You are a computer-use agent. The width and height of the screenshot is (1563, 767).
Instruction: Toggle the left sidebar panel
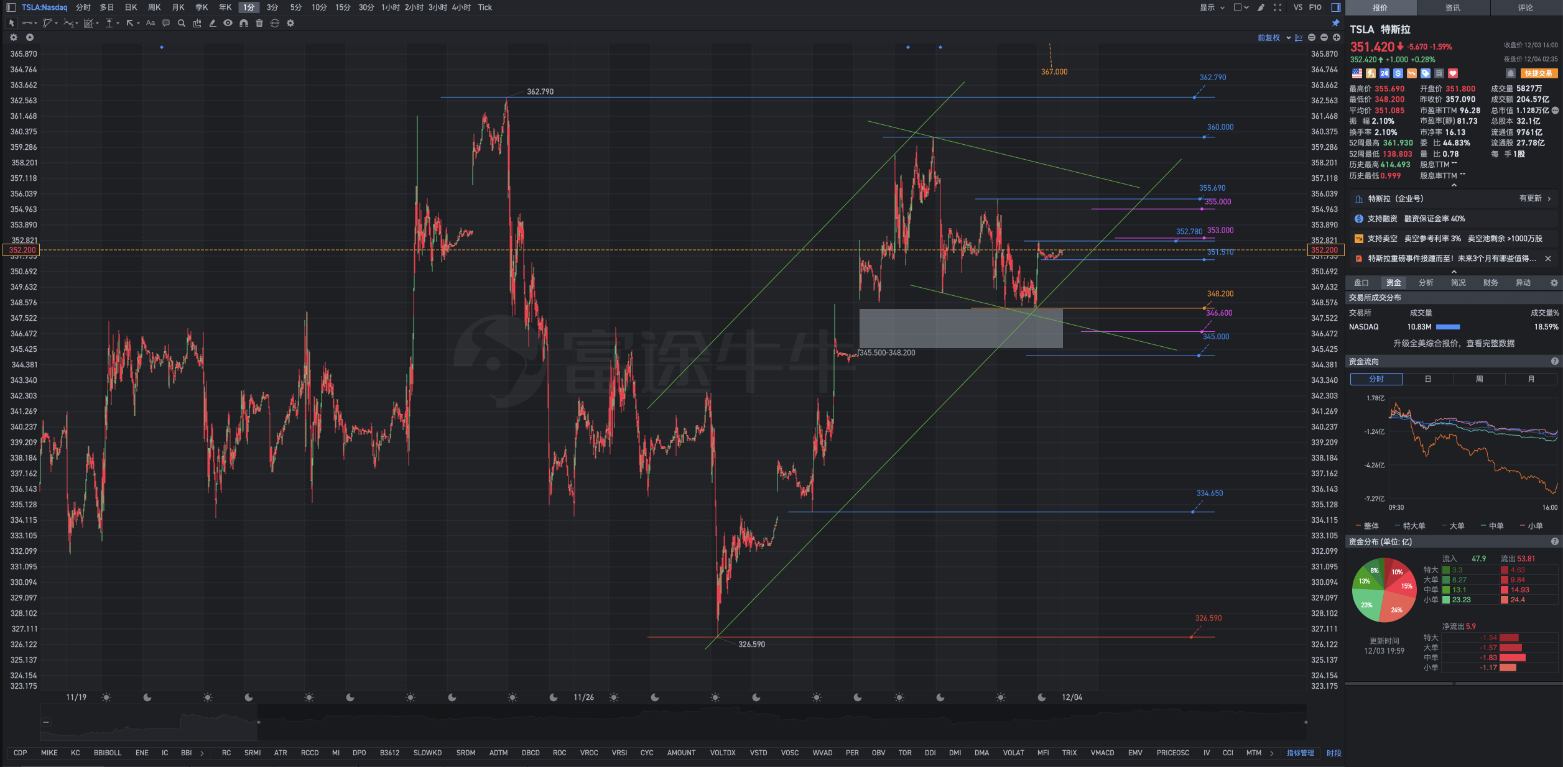[11, 7]
